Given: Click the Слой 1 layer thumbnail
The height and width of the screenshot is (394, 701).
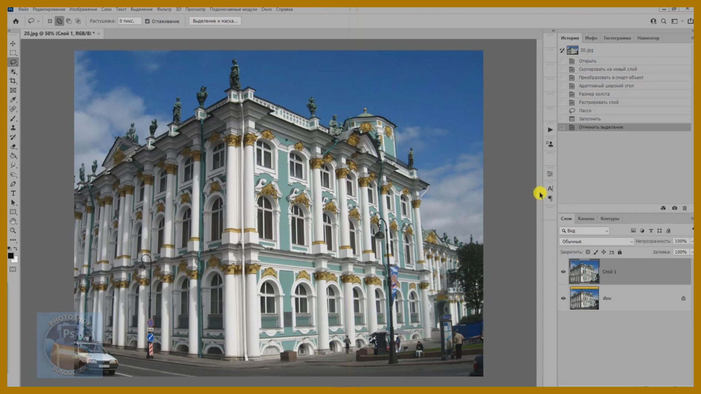Looking at the screenshot, I should click(x=584, y=272).
